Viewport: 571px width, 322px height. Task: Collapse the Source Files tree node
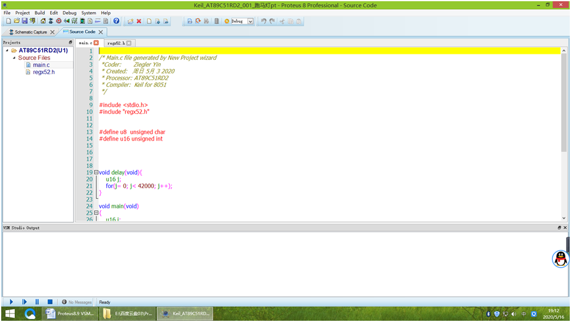(14, 57)
